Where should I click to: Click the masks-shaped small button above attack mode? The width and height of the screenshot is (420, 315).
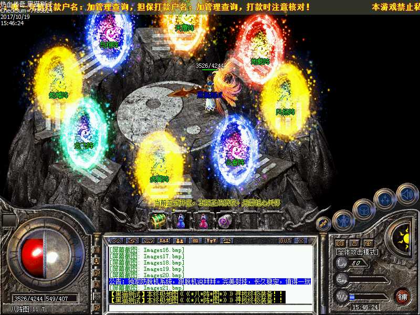(x=340, y=243)
